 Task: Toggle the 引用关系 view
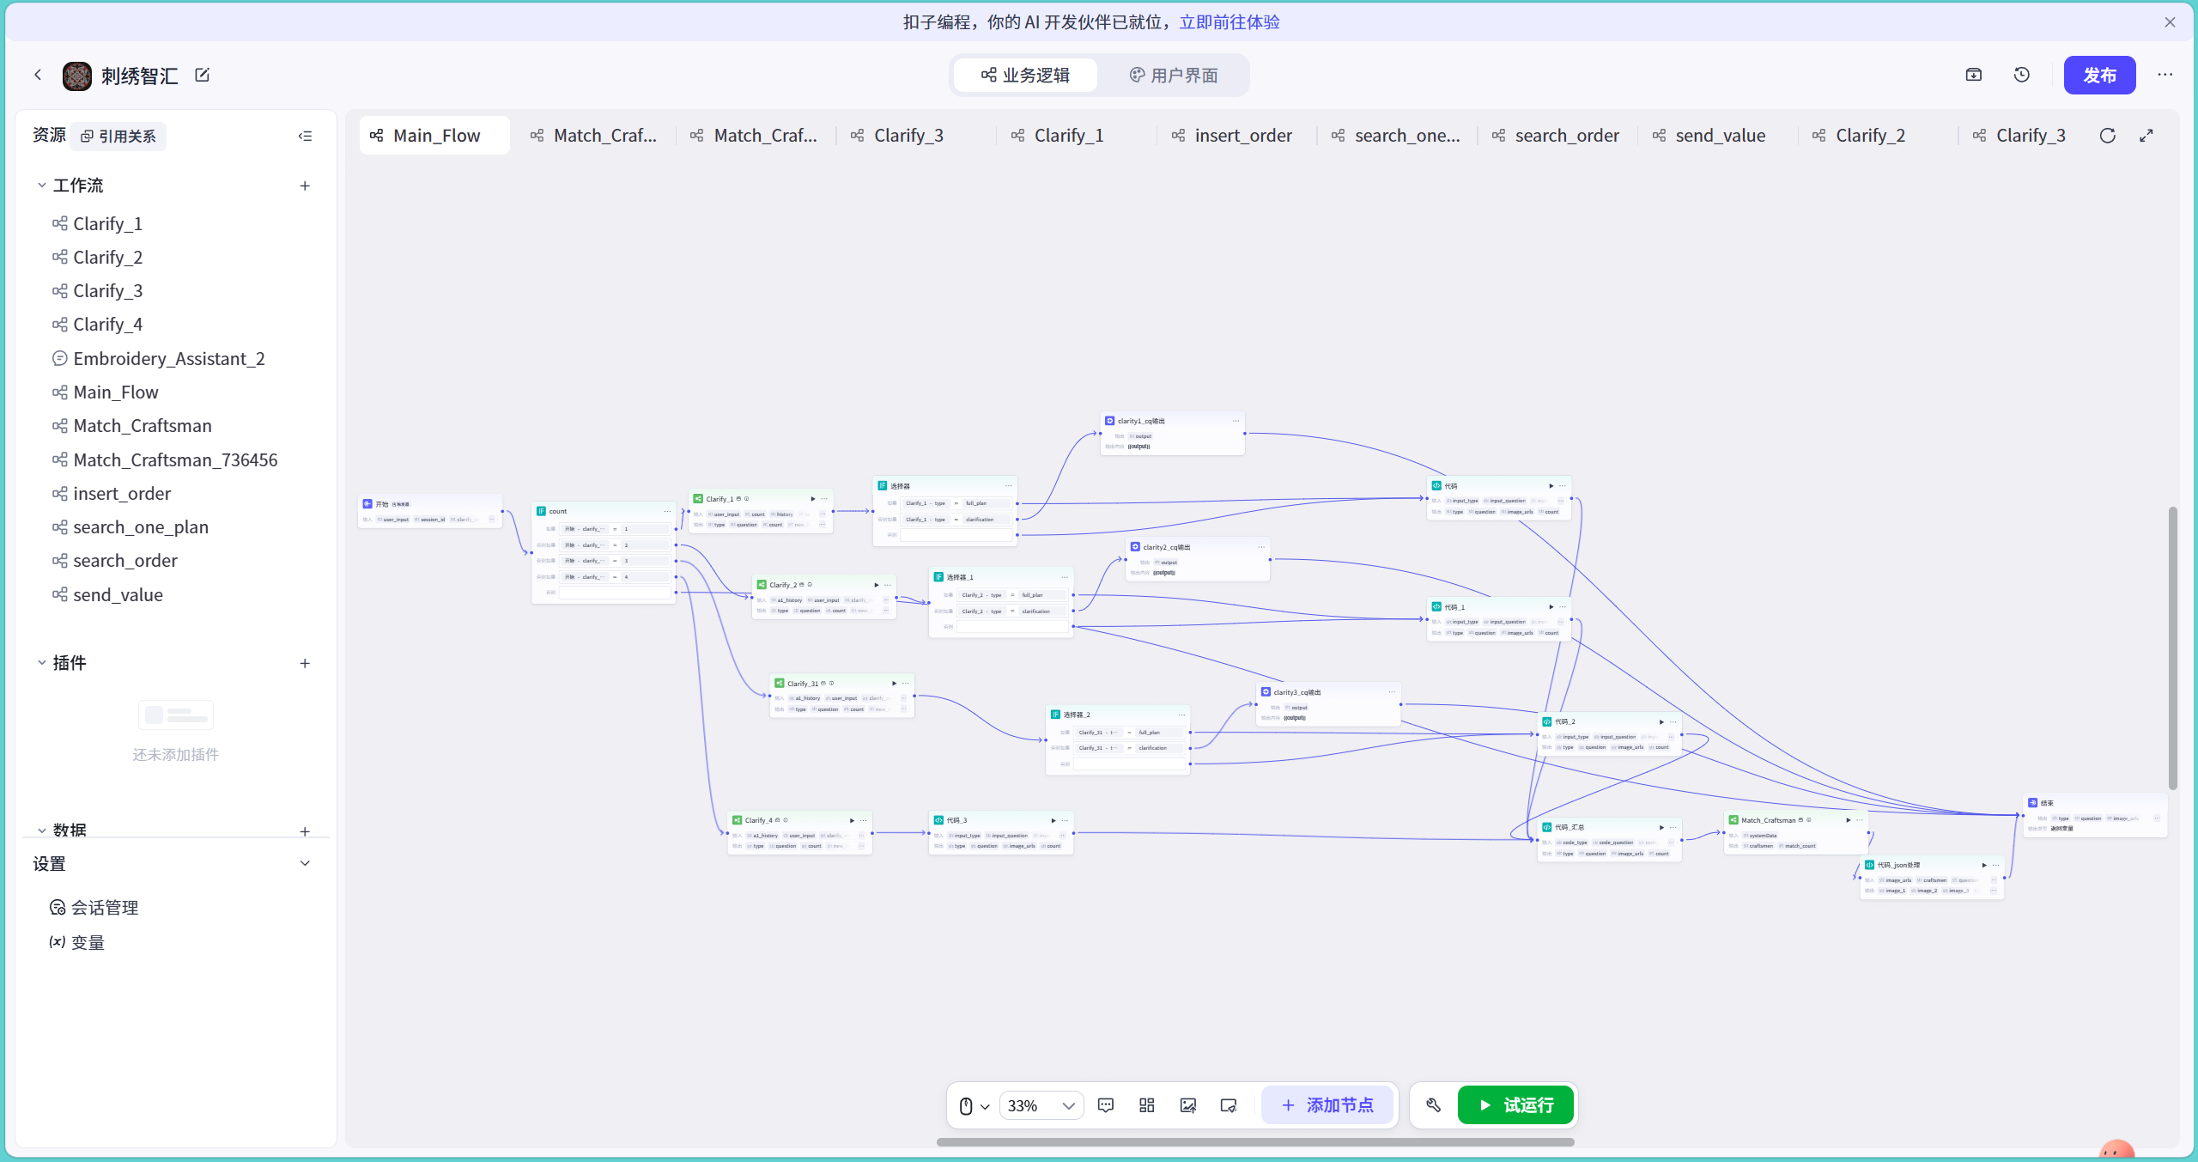[x=118, y=137]
